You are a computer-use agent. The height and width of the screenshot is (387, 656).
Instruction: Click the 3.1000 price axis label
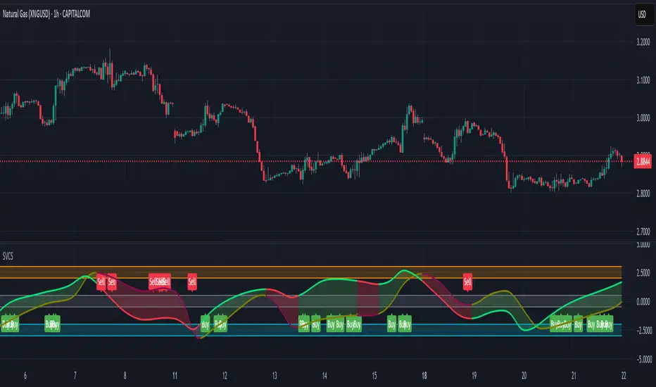[643, 80]
